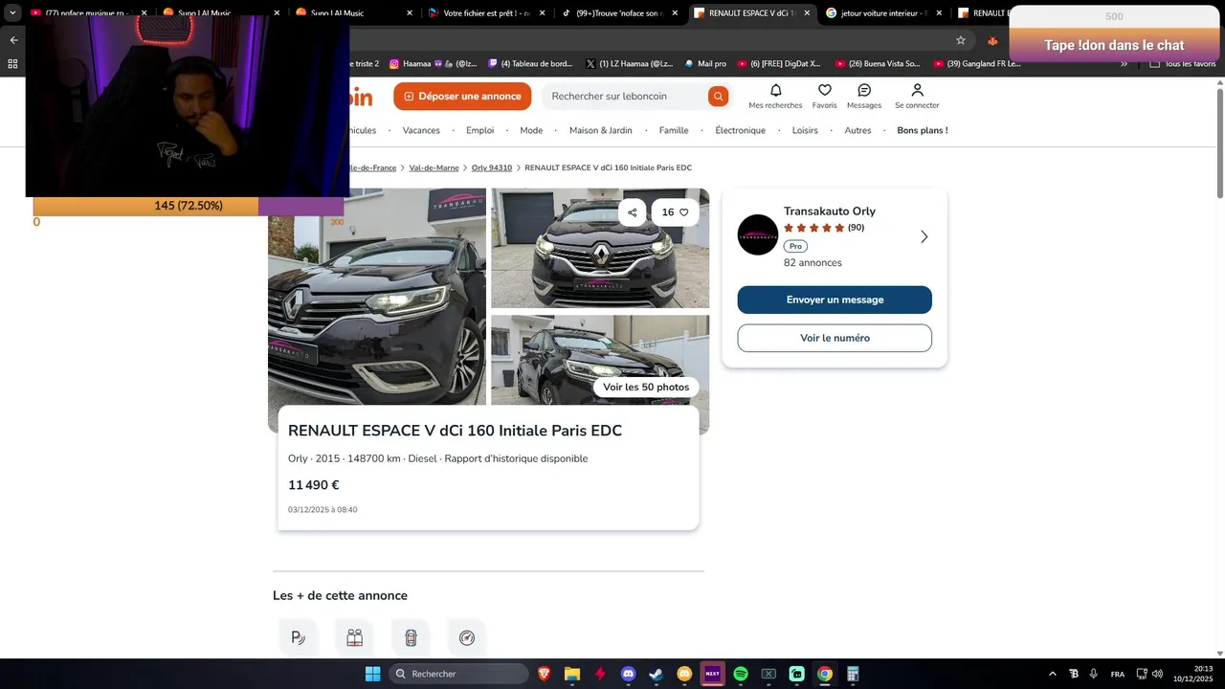Click Se connecter person icon
1225x689 pixels.
pos(917,90)
